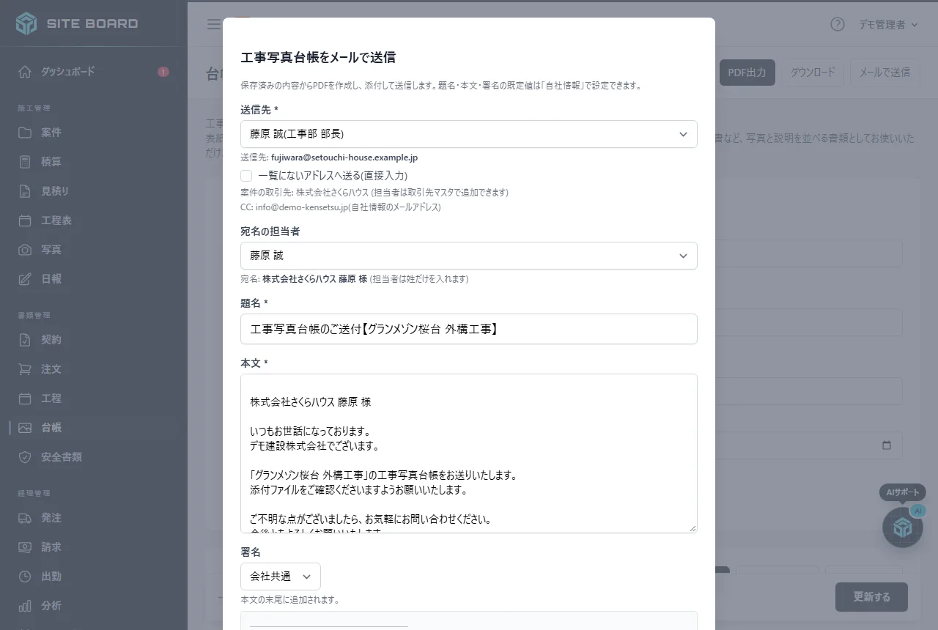Toggle the hamburger menu icon
Image resolution: width=938 pixels, height=630 pixels.
tap(213, 24)
